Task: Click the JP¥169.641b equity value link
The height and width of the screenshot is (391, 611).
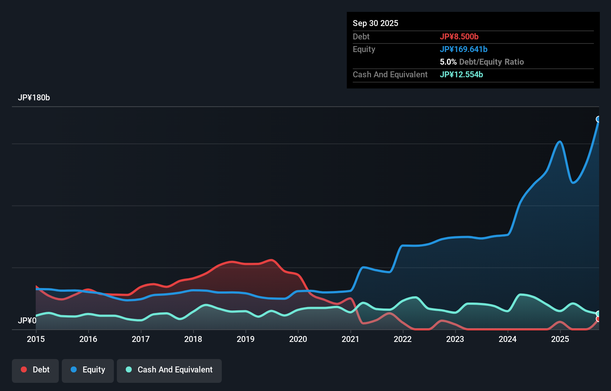Action: tap(464, 49)
